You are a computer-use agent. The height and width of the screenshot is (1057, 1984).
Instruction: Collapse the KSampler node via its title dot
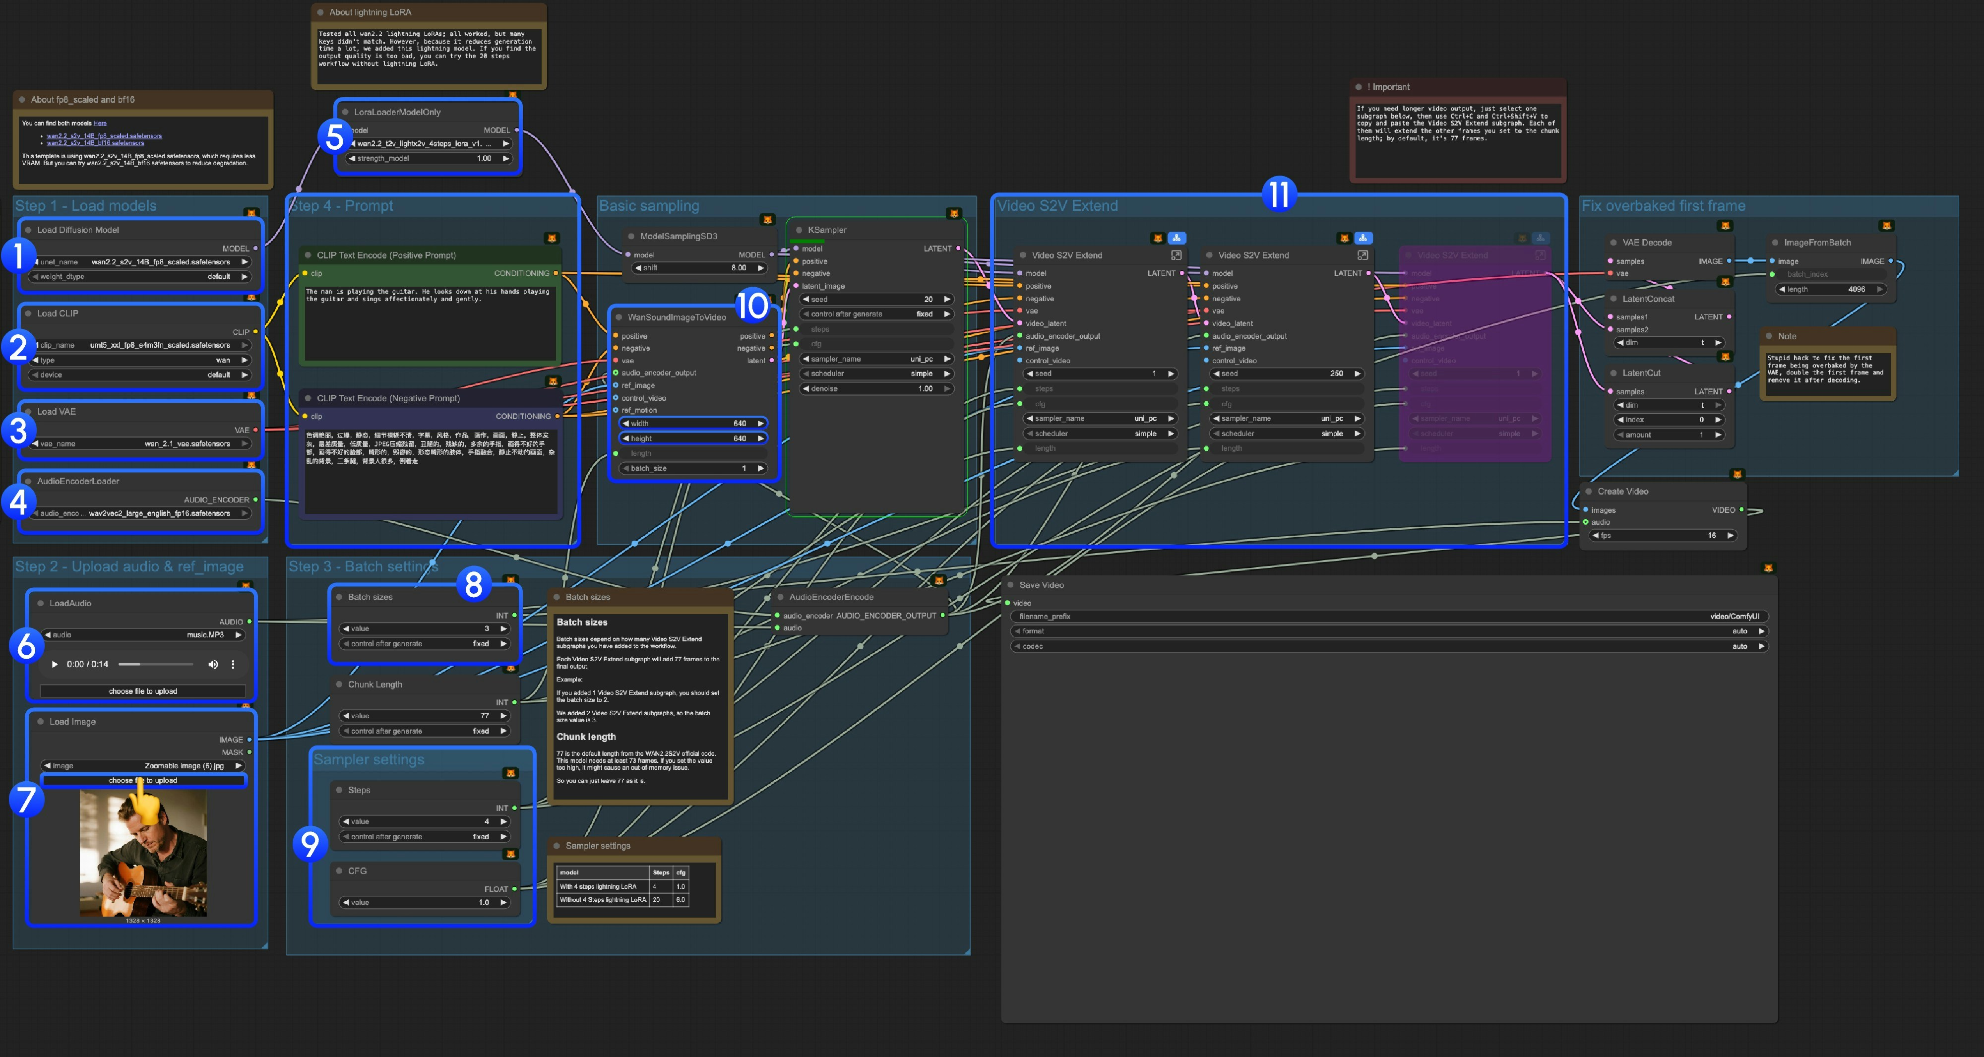tap(800, 230)
